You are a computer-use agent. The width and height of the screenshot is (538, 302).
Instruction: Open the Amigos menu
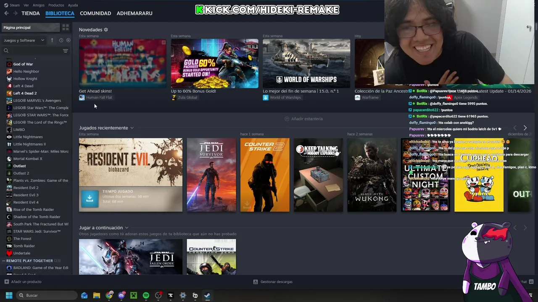(39, 5)
